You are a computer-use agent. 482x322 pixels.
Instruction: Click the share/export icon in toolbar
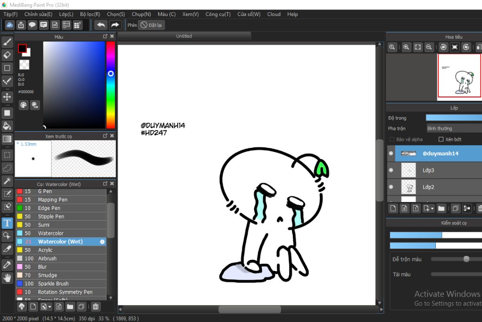coord(21,25)
